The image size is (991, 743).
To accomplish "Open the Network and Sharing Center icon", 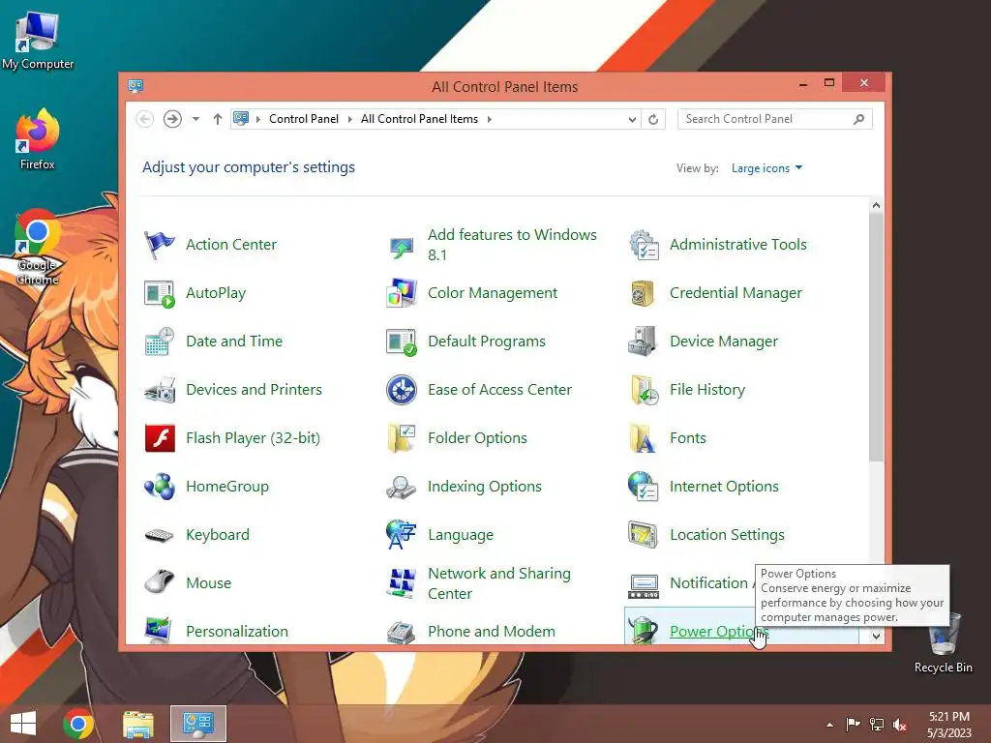I will 402,583.
